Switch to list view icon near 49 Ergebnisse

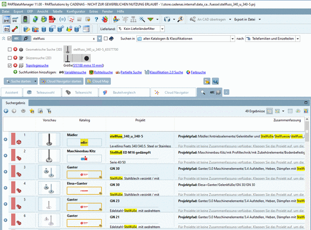click(x=270, y=111)
